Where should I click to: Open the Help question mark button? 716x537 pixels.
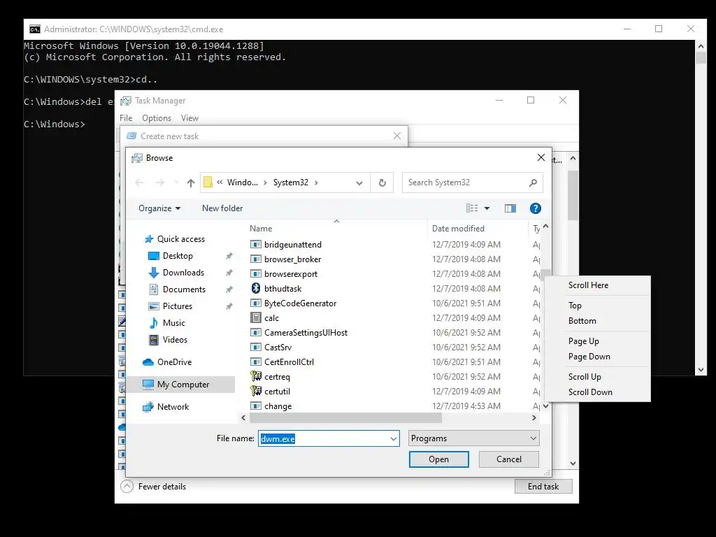click(535, 208)
